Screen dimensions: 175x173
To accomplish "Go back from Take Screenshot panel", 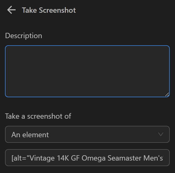I will (11, 10).
